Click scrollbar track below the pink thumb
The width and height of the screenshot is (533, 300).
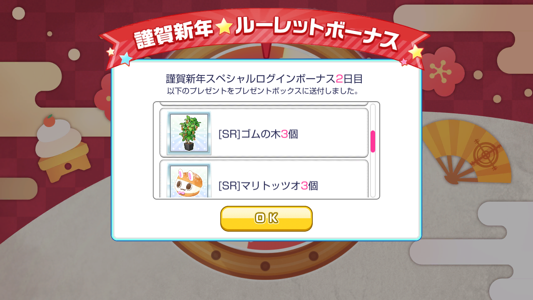point(373,175)
